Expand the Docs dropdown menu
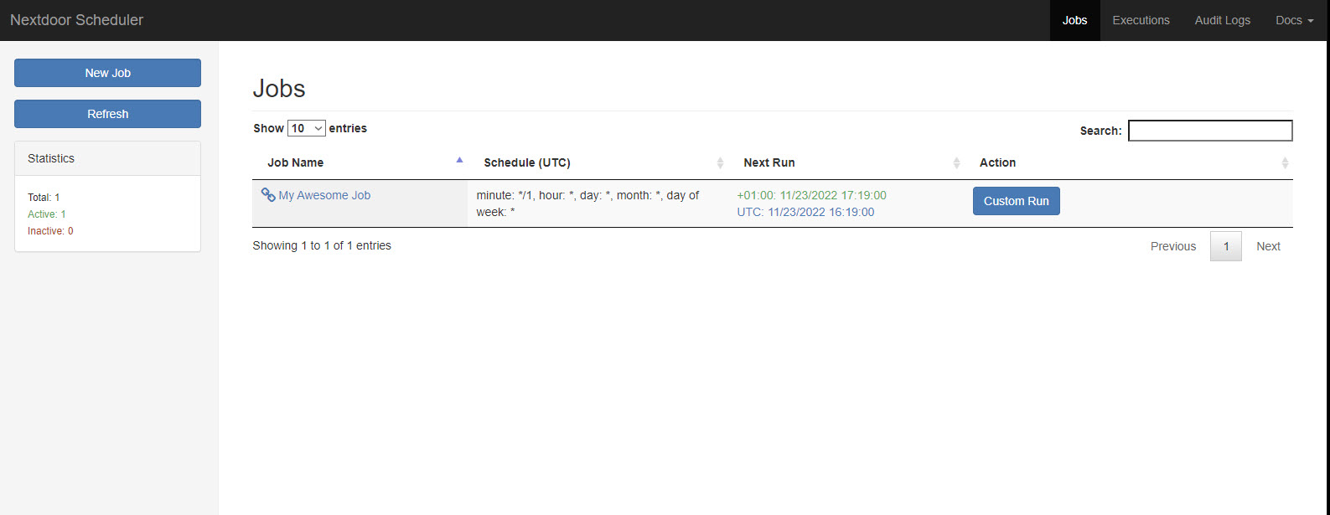Viewport: 1330px width, 515px height. [1294, 20]
